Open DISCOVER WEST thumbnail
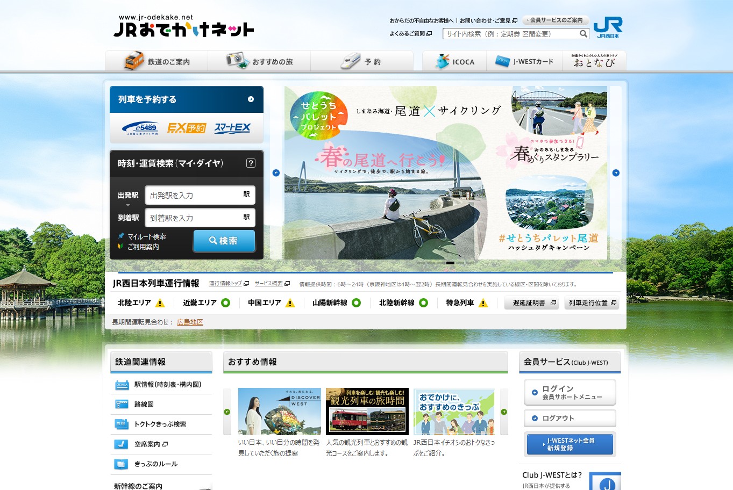Viewport: 733px width, 490px height. pos(280,412)
